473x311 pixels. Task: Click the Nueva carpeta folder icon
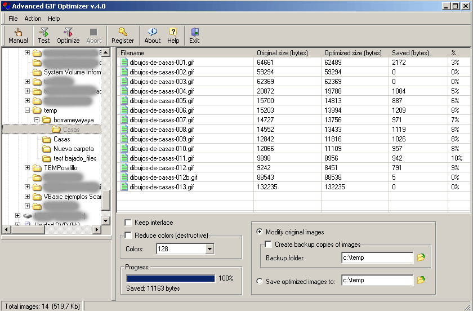point(46,149)
